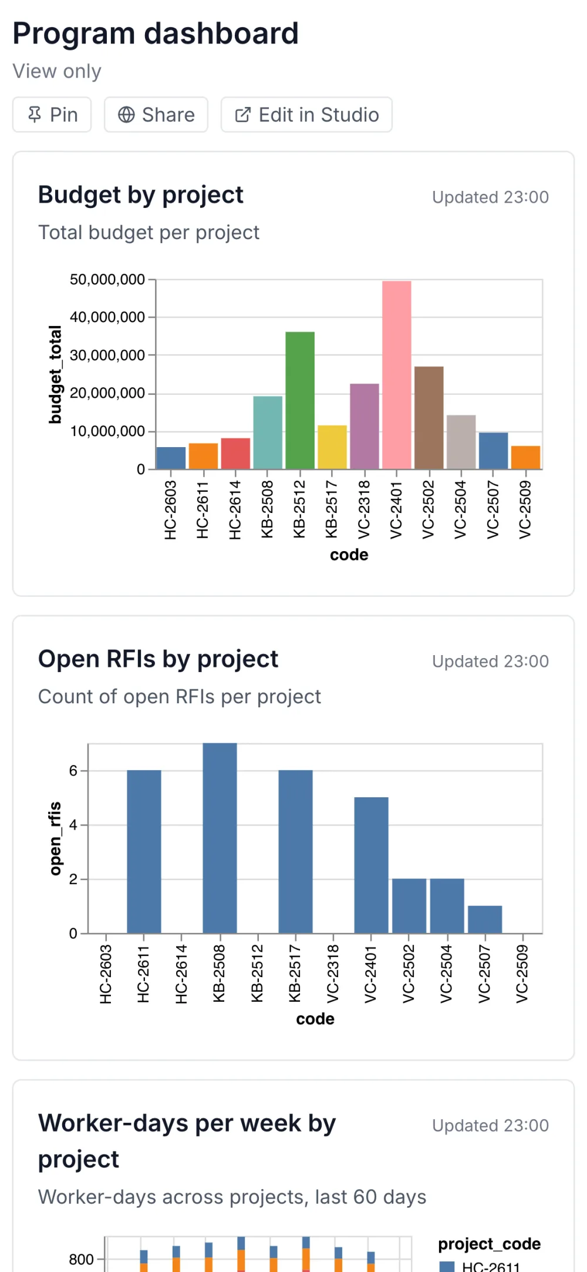Click the code axis title under the budget chart
Screen dimensions: 587x1272
point(349,555)
